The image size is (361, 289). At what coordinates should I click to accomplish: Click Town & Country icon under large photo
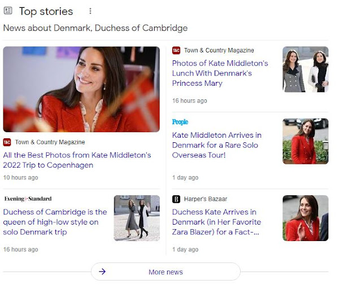(x=7, y=142)
